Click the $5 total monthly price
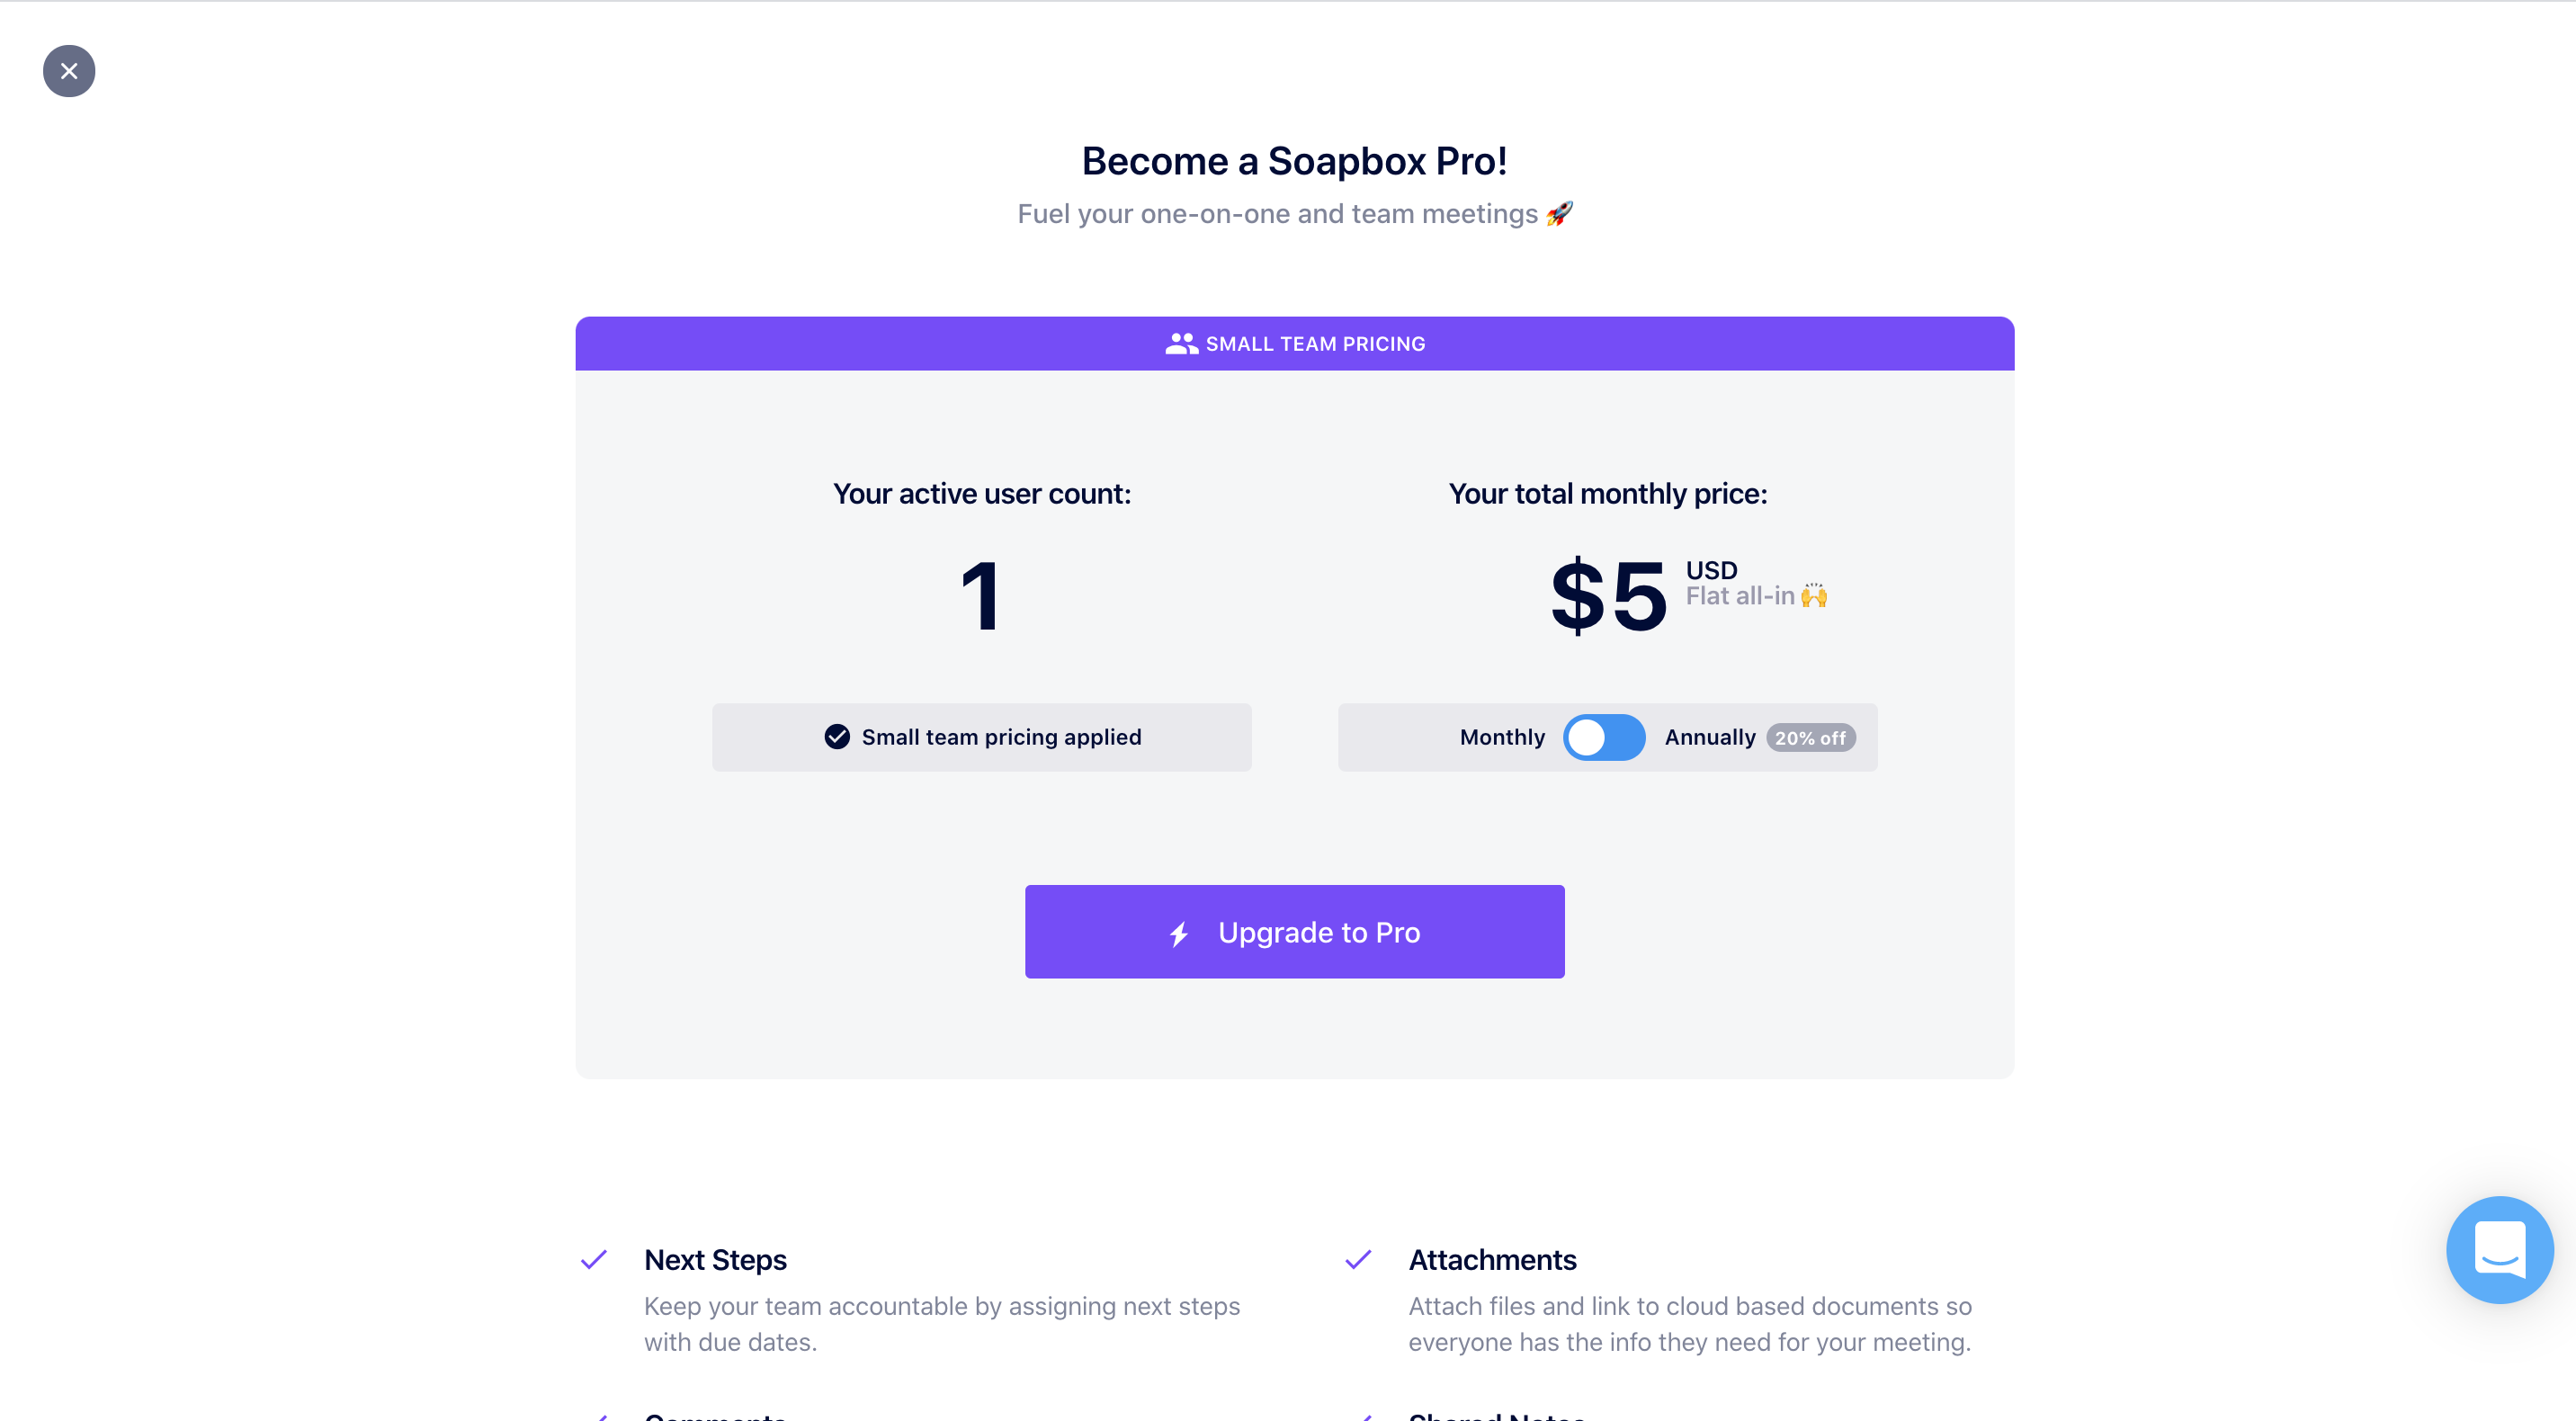 (x=1608, y=597)
